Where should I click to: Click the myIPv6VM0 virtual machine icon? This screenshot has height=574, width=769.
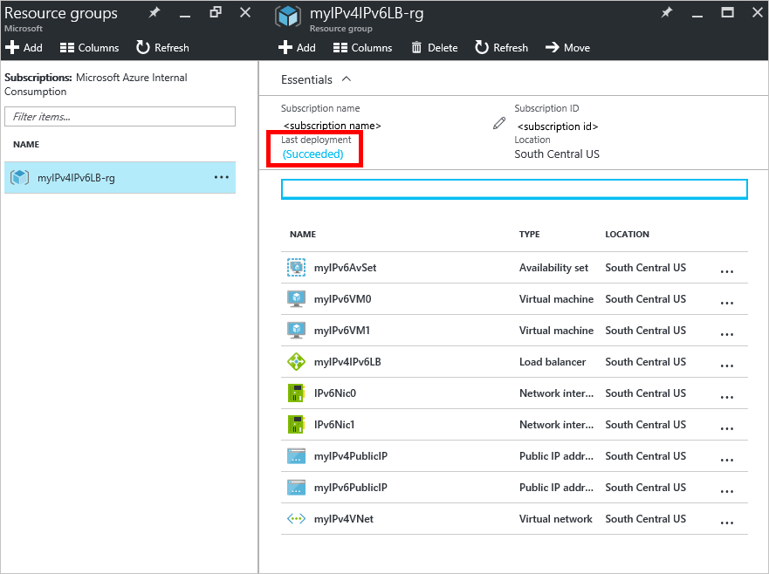296,299
